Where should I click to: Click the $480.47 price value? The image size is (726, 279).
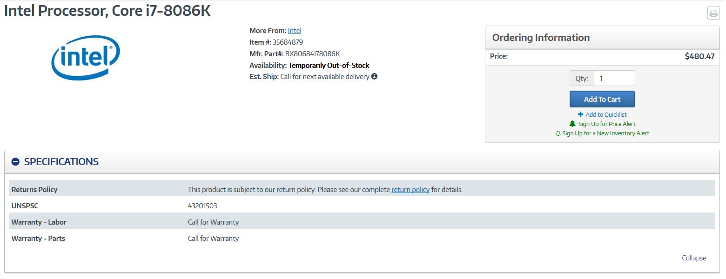click(699, 56)
